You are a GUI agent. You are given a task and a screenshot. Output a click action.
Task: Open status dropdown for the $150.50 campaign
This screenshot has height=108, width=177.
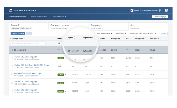pyautogui.click(x=65, y=83)
